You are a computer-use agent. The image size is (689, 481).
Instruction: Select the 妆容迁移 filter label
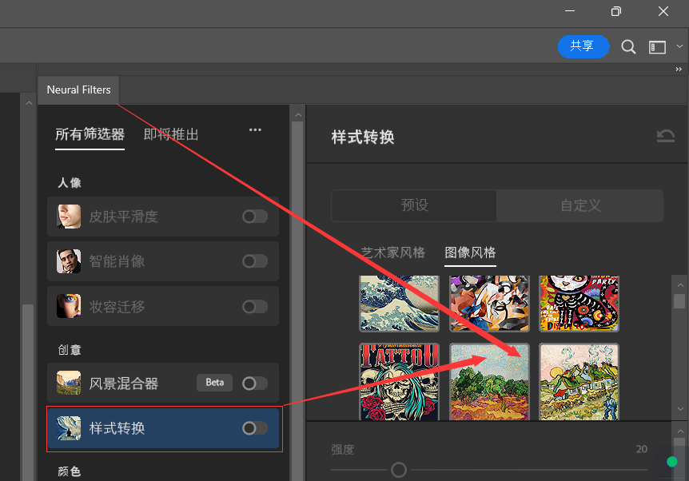[117, 307]
